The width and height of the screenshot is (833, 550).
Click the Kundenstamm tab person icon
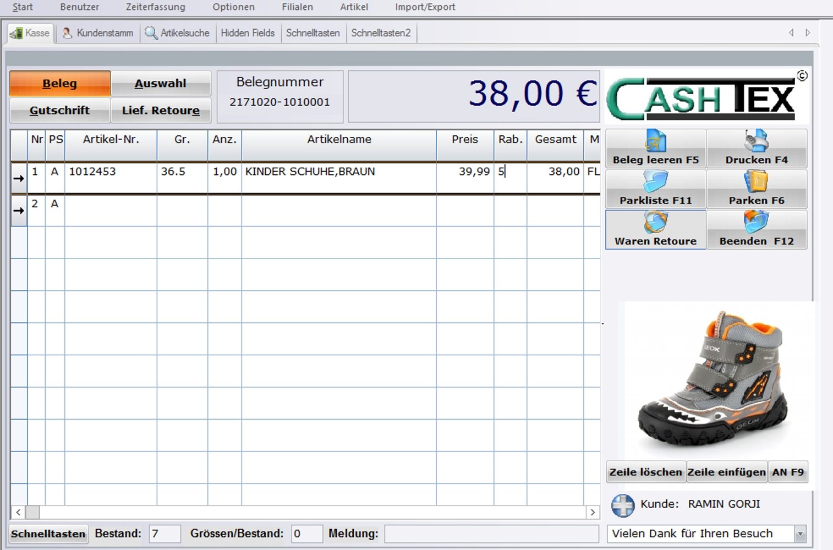pos(68,33)
